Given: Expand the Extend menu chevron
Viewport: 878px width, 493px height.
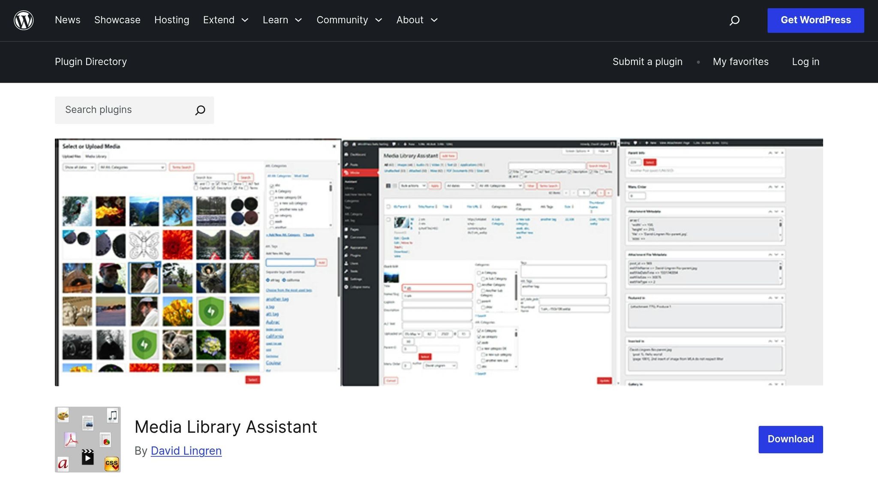Looking at the screenshot, I should tap(245, 20).
